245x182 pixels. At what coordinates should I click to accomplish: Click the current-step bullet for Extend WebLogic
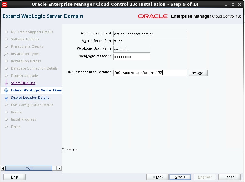[6, 90]
